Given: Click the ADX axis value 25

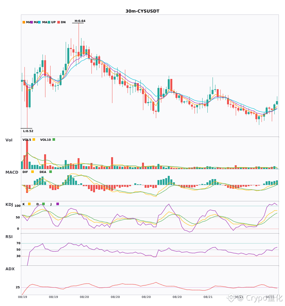Looking at the screenshot, I should 18,287.
